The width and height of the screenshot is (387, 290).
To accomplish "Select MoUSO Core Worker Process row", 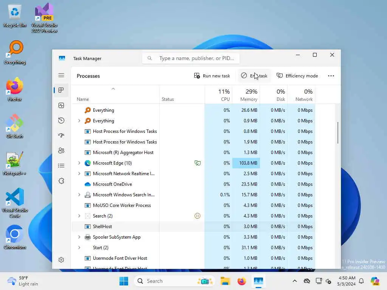I will point(193,205).
